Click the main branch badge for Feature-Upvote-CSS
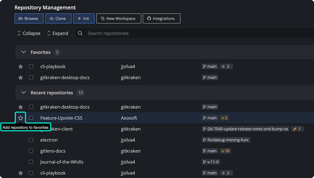The image size is (314, 178). click(x=210, y=118)
